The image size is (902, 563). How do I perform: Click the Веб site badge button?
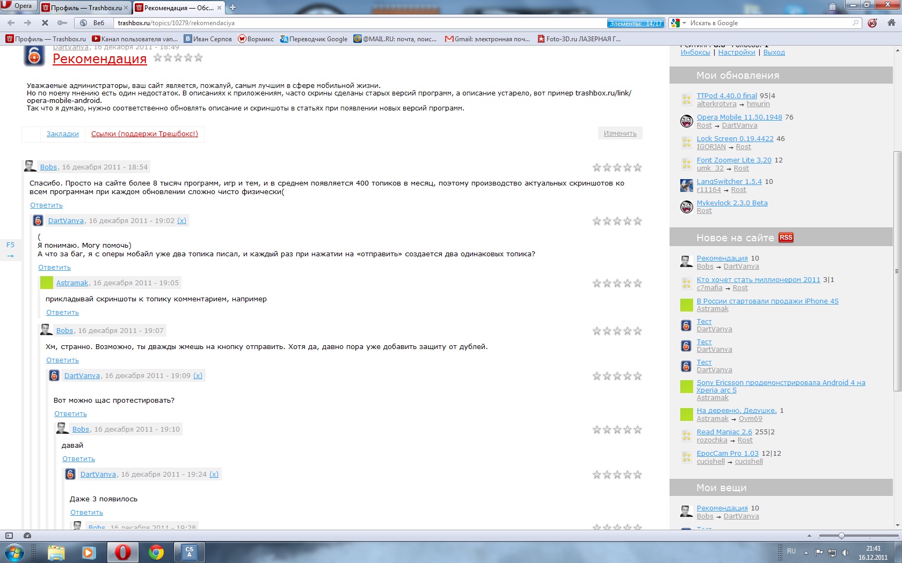(x=93, y=23)
